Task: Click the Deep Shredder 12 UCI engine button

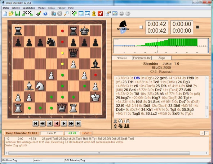Action: click(x=22, y=133)
